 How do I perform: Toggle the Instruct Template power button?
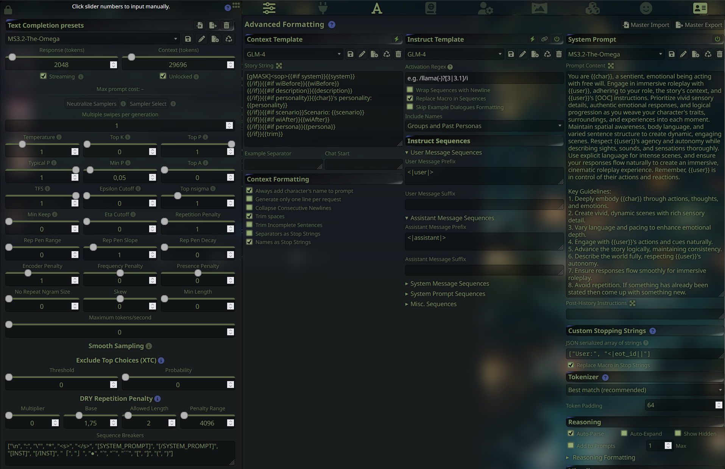coord(557,39)
